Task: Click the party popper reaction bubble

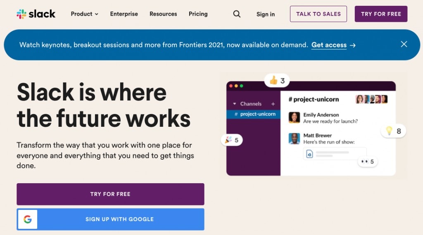Action: point(232,140)
